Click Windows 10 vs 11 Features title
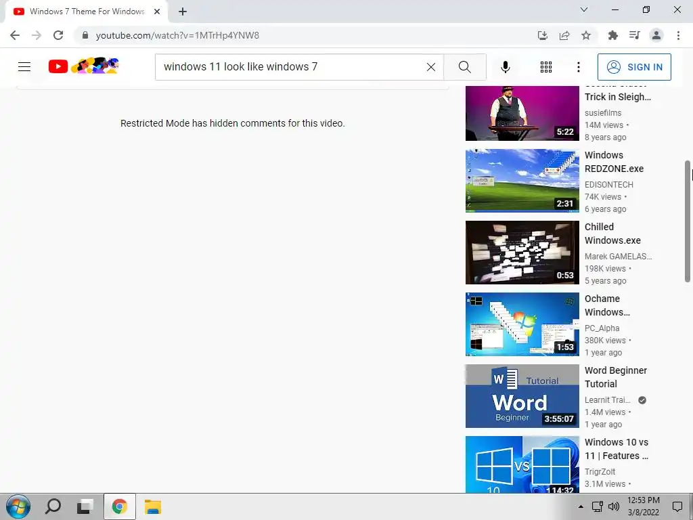The height and width of the screenshot is (520, 693). pos(617,449)
